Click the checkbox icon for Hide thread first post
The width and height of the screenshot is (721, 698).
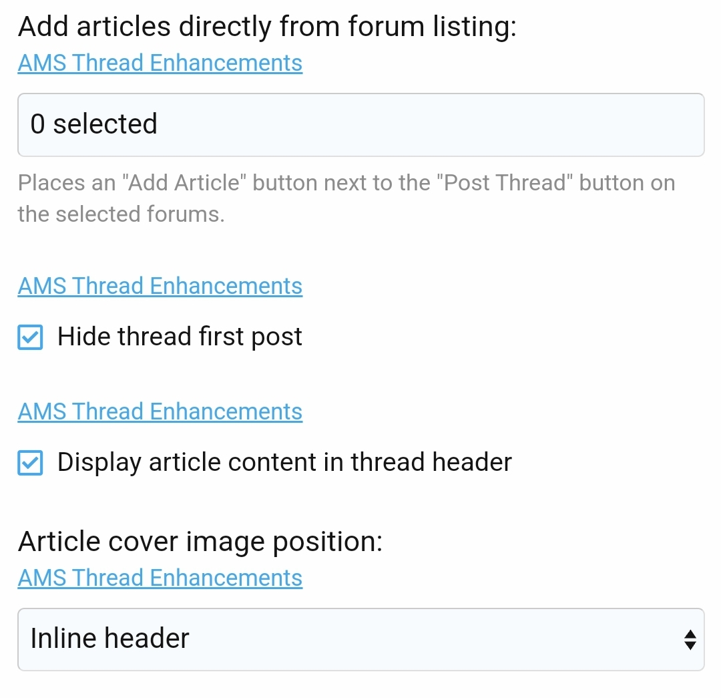pyautogui.click(x=29, y=337)
